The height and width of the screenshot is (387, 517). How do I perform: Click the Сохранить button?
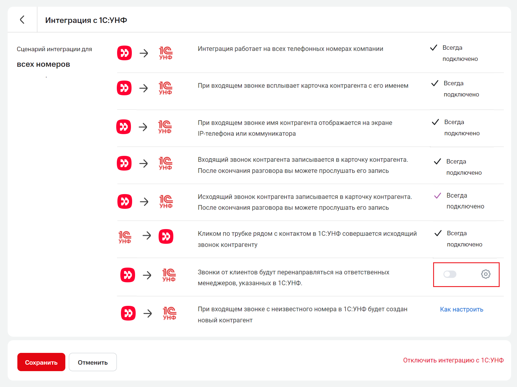(41, 362)
